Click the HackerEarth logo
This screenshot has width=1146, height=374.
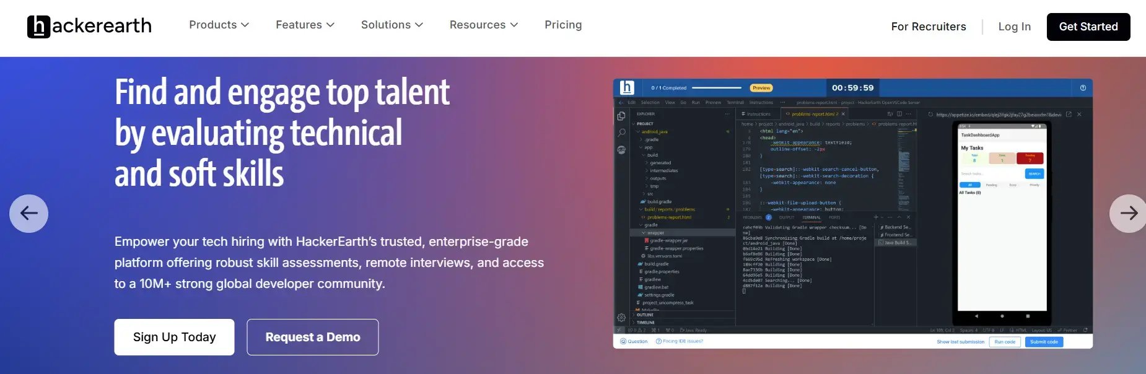click(89, 27)
